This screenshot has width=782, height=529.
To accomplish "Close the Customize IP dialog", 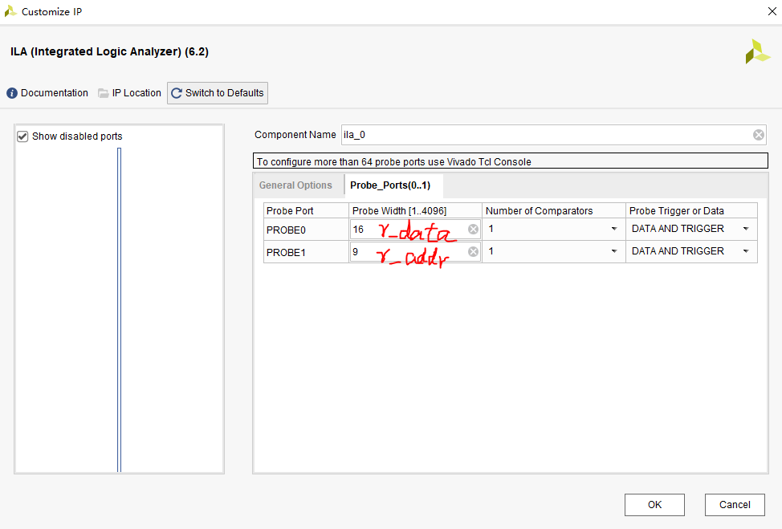I will [x=772, y=11].
